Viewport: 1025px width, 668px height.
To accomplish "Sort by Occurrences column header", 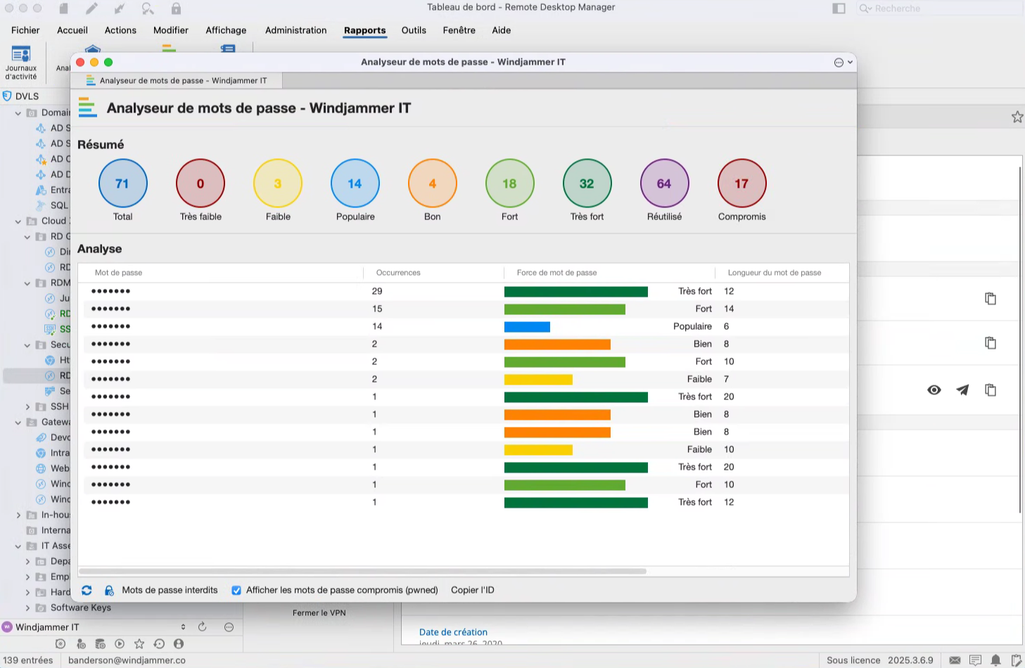I will click(398, 273).
